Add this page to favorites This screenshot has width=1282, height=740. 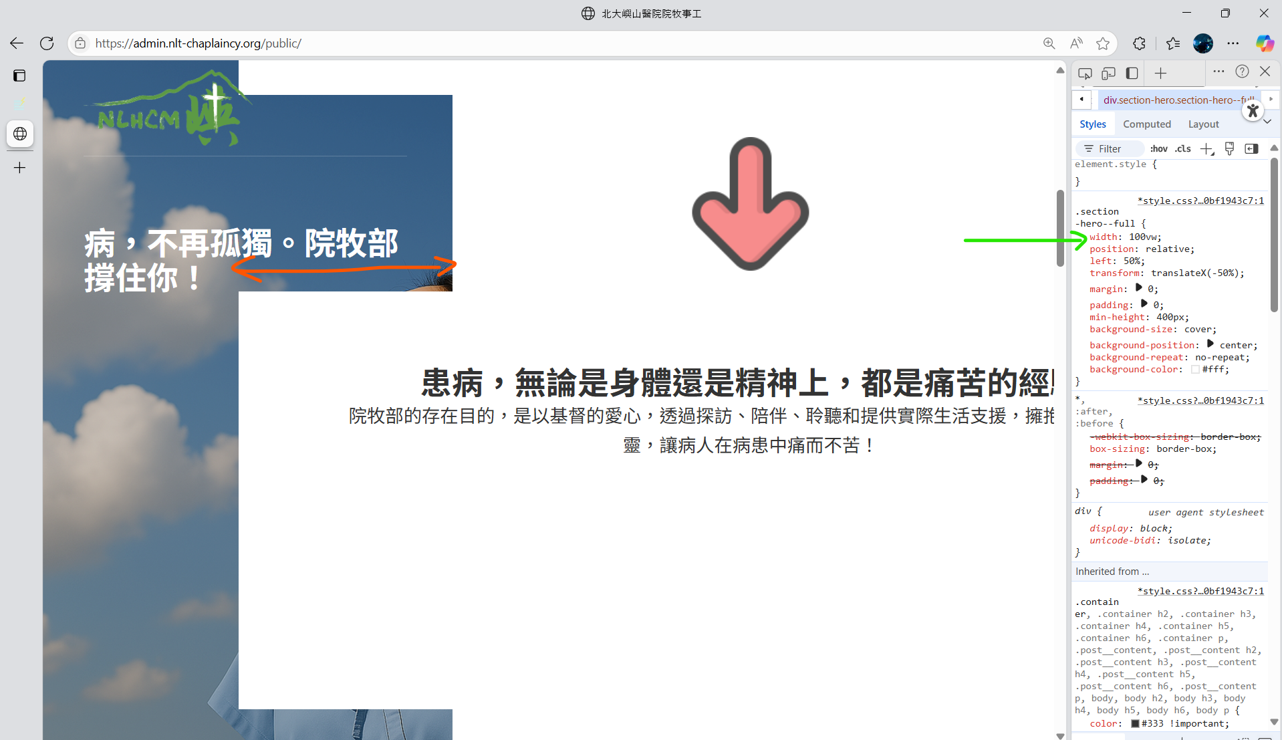tap(1103, 43)
